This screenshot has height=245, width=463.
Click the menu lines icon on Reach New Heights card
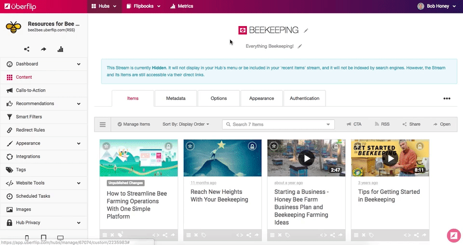[x=189, y=235]
